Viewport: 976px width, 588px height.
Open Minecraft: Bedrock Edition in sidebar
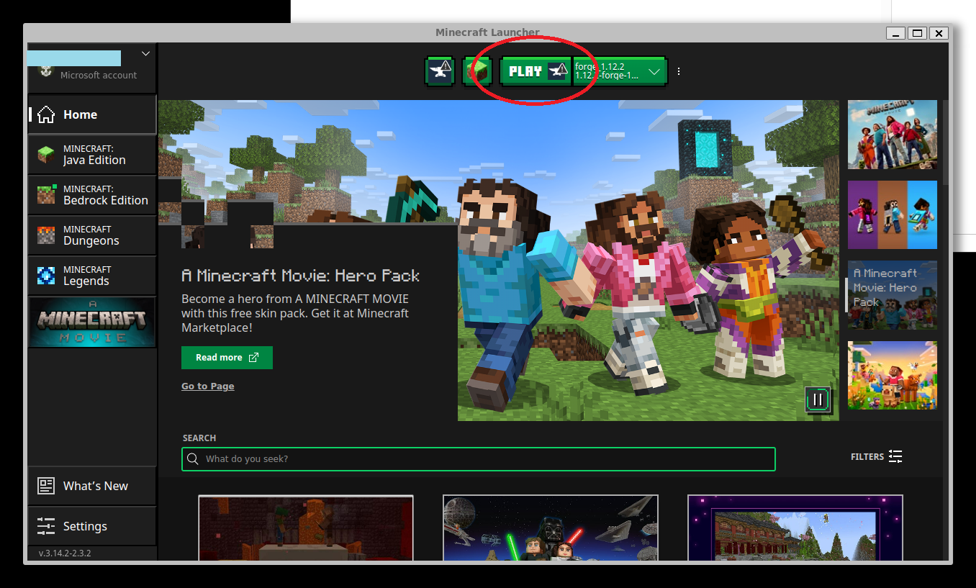[x=92, y=195]
